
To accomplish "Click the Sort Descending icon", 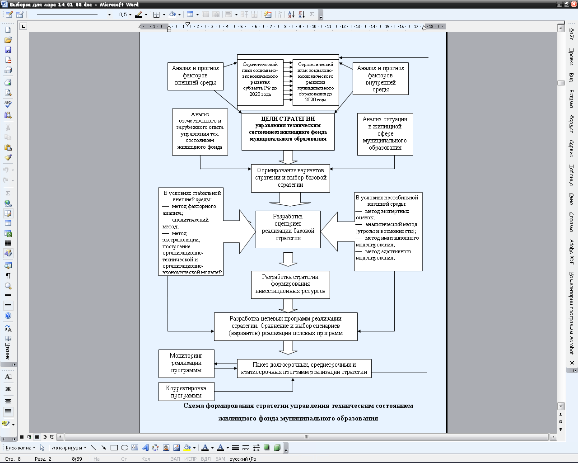I will [x=301, y=14].
